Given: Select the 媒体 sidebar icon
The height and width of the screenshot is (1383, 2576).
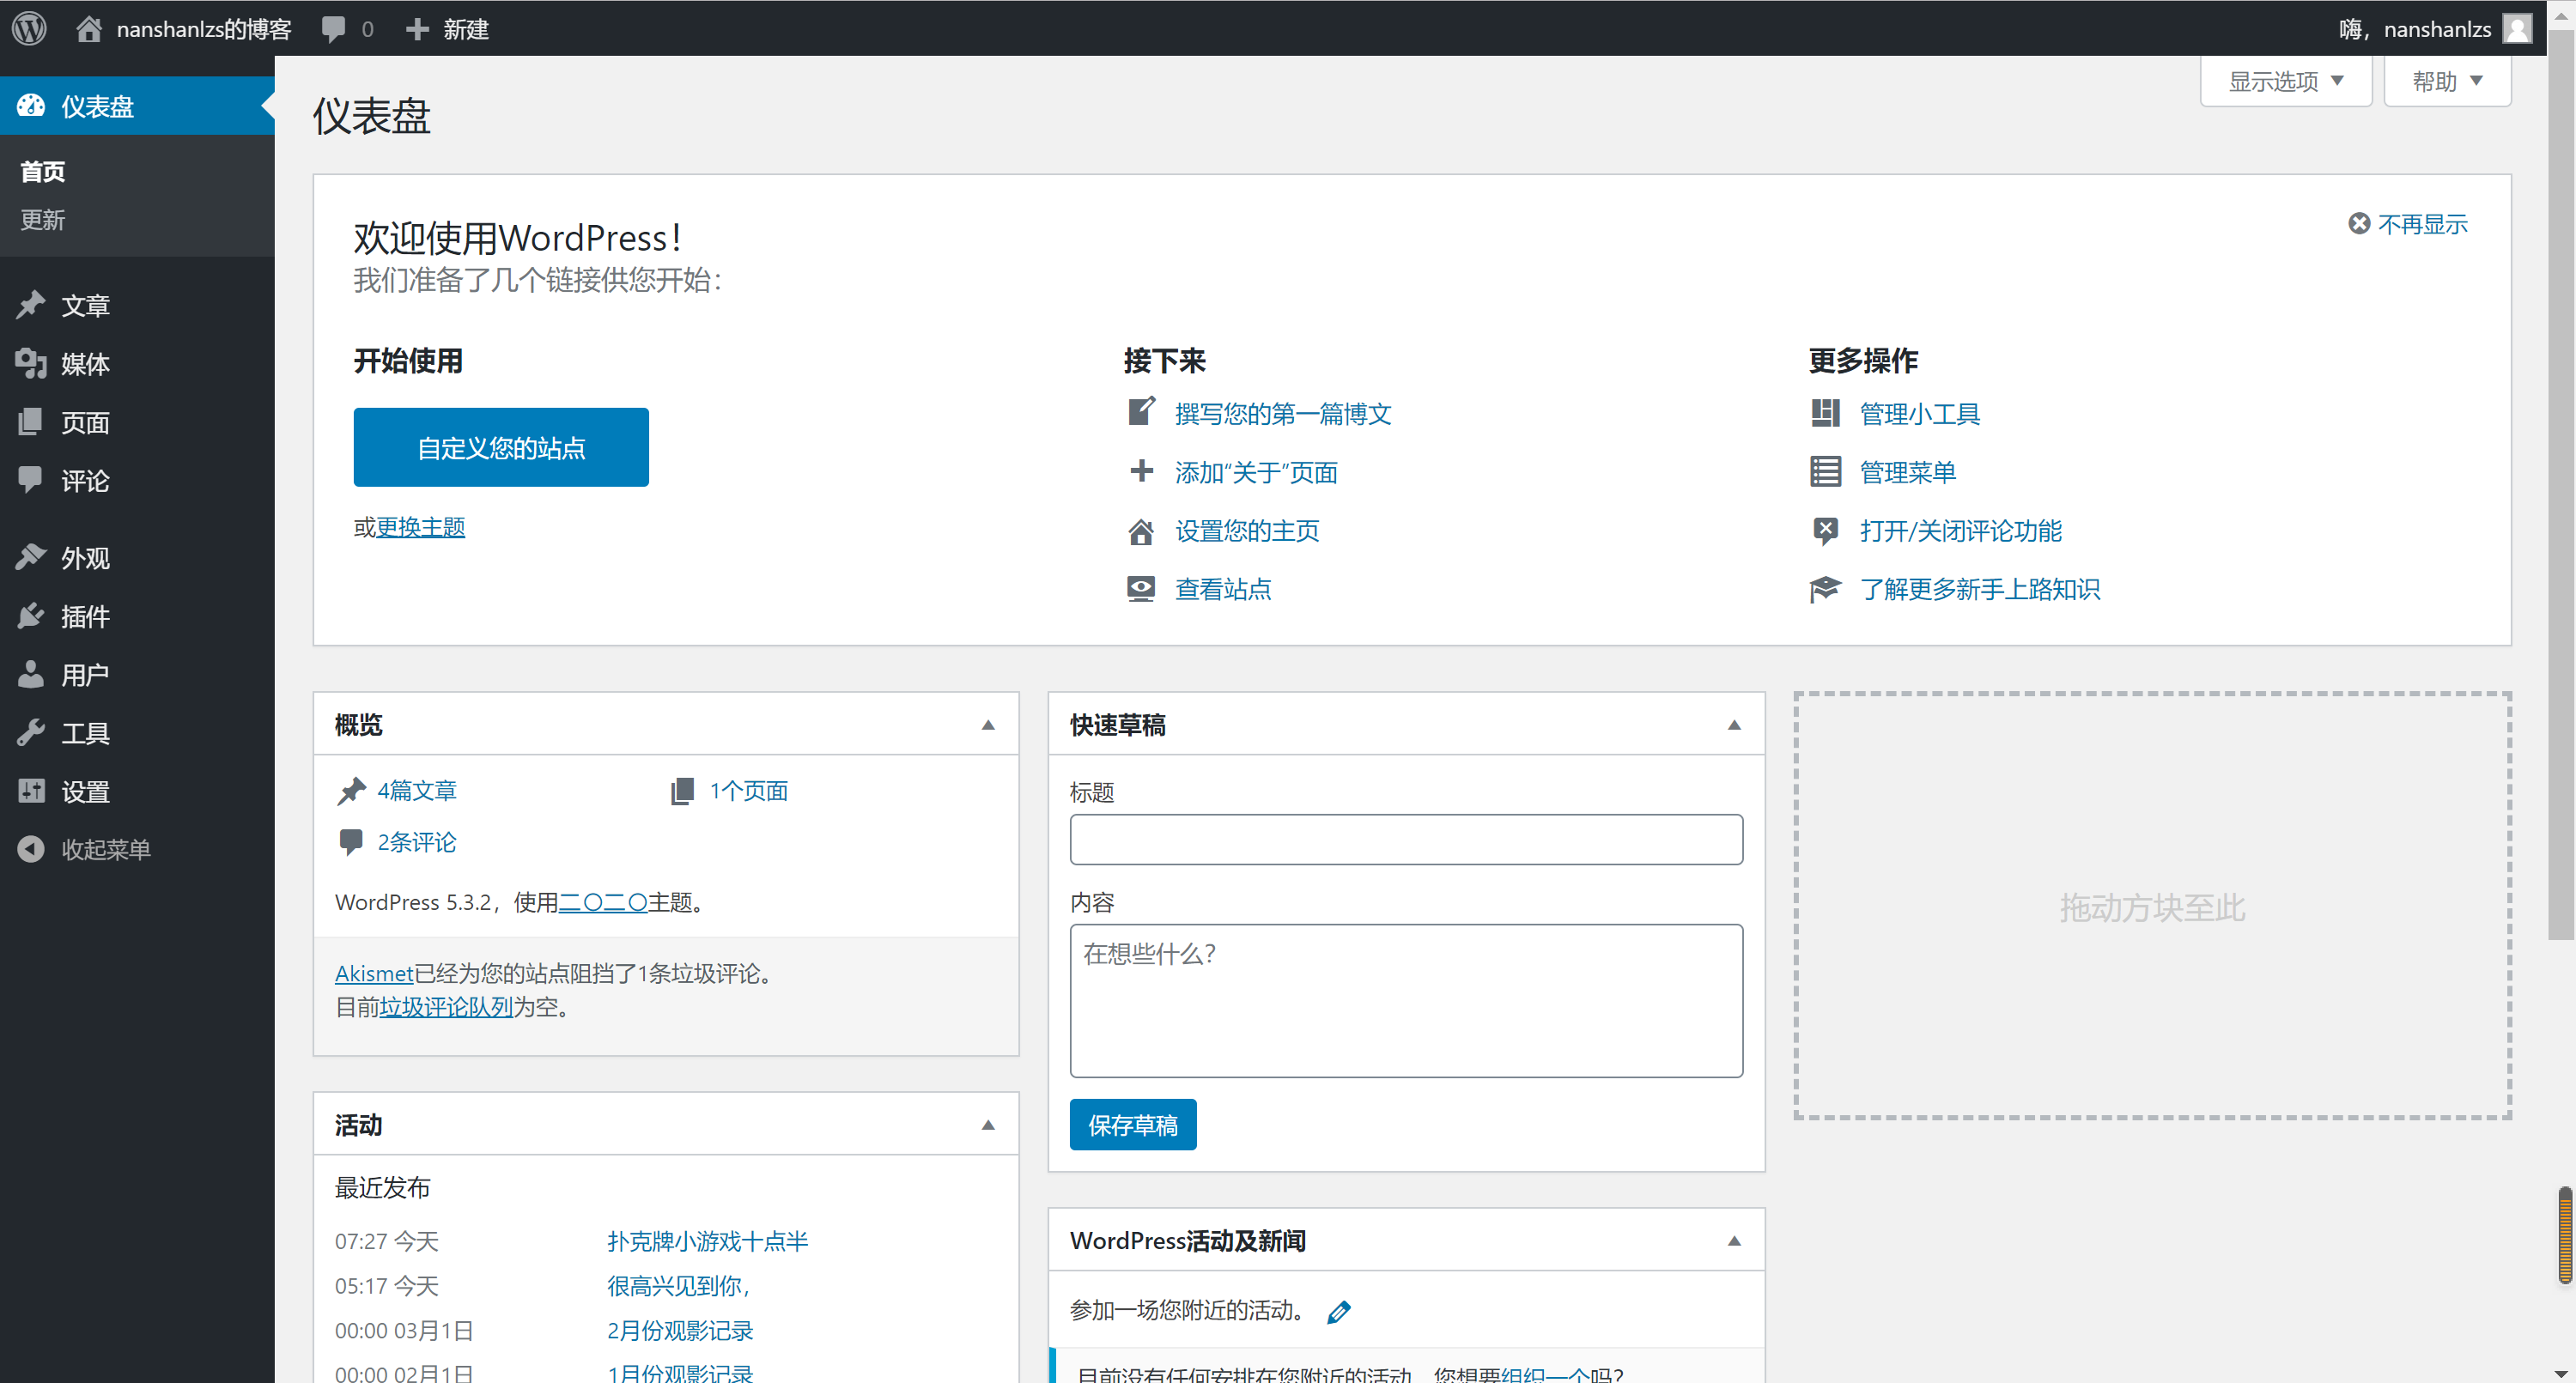Looking at the screenshot, I should [x=31, y=363].
